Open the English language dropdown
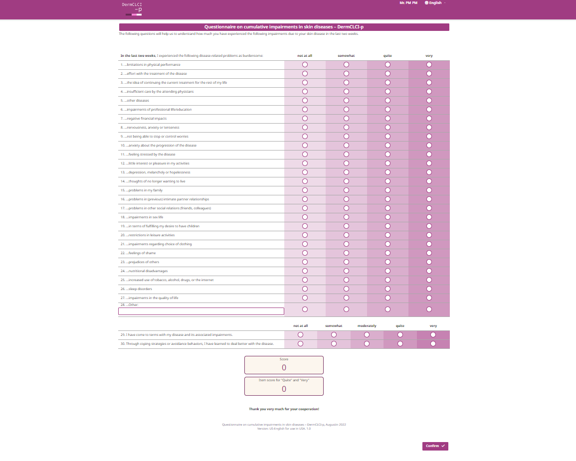 435,3
